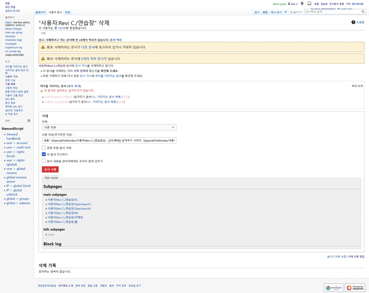Open the notifications bell icon
The width and height of the screenshot is (369, 293).
pyautogui.click(x=302, y=3)
